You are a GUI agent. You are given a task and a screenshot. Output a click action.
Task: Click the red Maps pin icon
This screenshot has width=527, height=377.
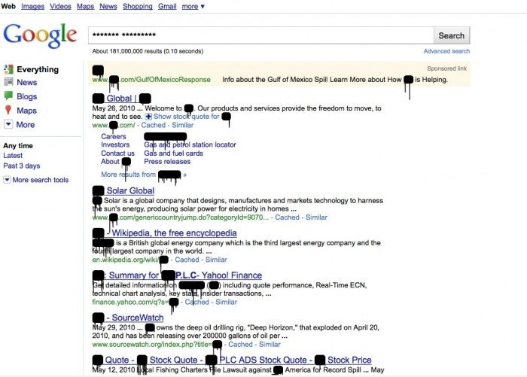point(8,110)
